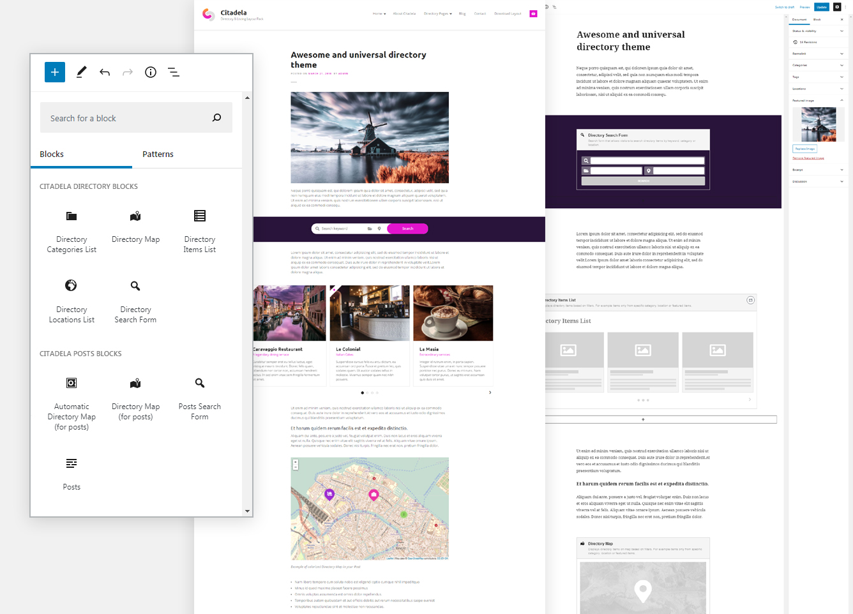Screen dimensions: 853x614
Task: Open the block inserter plus icon
Action: point(55,72)
